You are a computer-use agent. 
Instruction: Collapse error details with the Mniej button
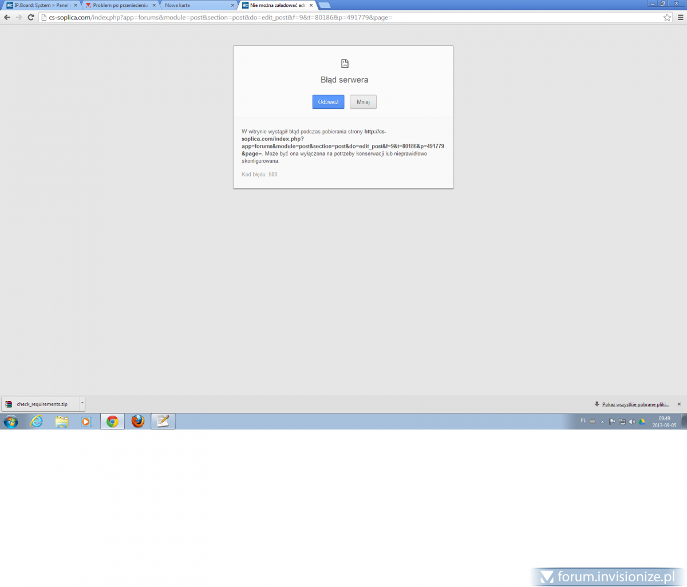coord(363,102)
